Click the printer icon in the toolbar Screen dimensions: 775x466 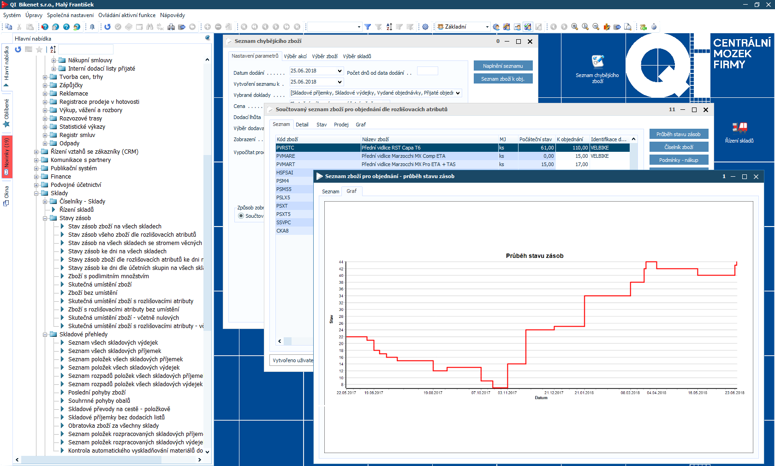point(171,27)
